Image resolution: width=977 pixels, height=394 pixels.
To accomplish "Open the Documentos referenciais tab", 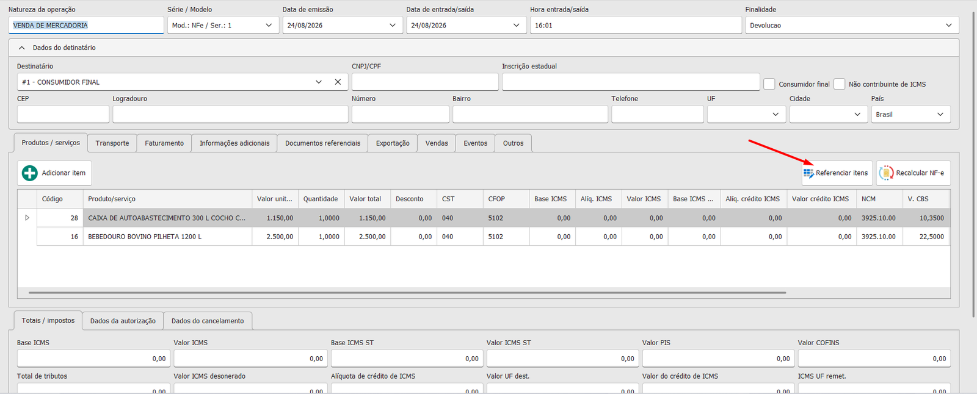I will (323, 143).
